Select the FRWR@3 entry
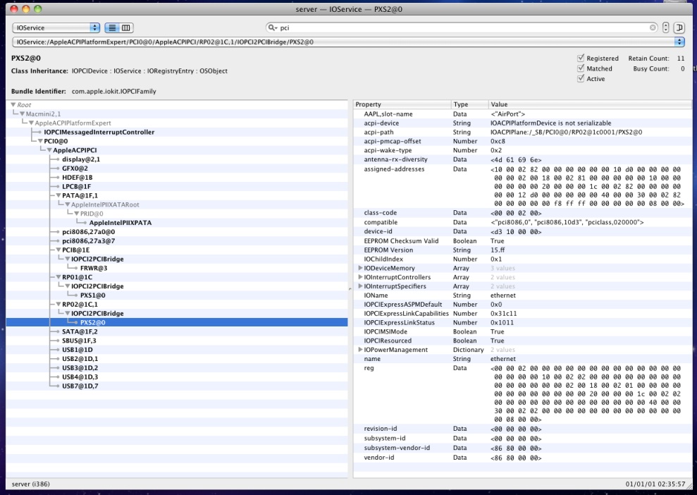Screen dimensions: 697x495 click(x=93, y=268)
